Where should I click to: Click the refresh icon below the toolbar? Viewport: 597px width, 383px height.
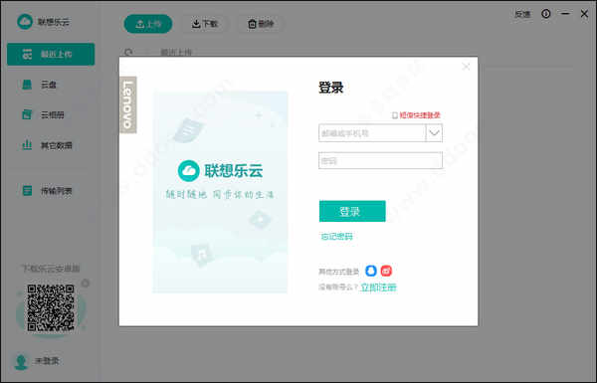[128, 52]
